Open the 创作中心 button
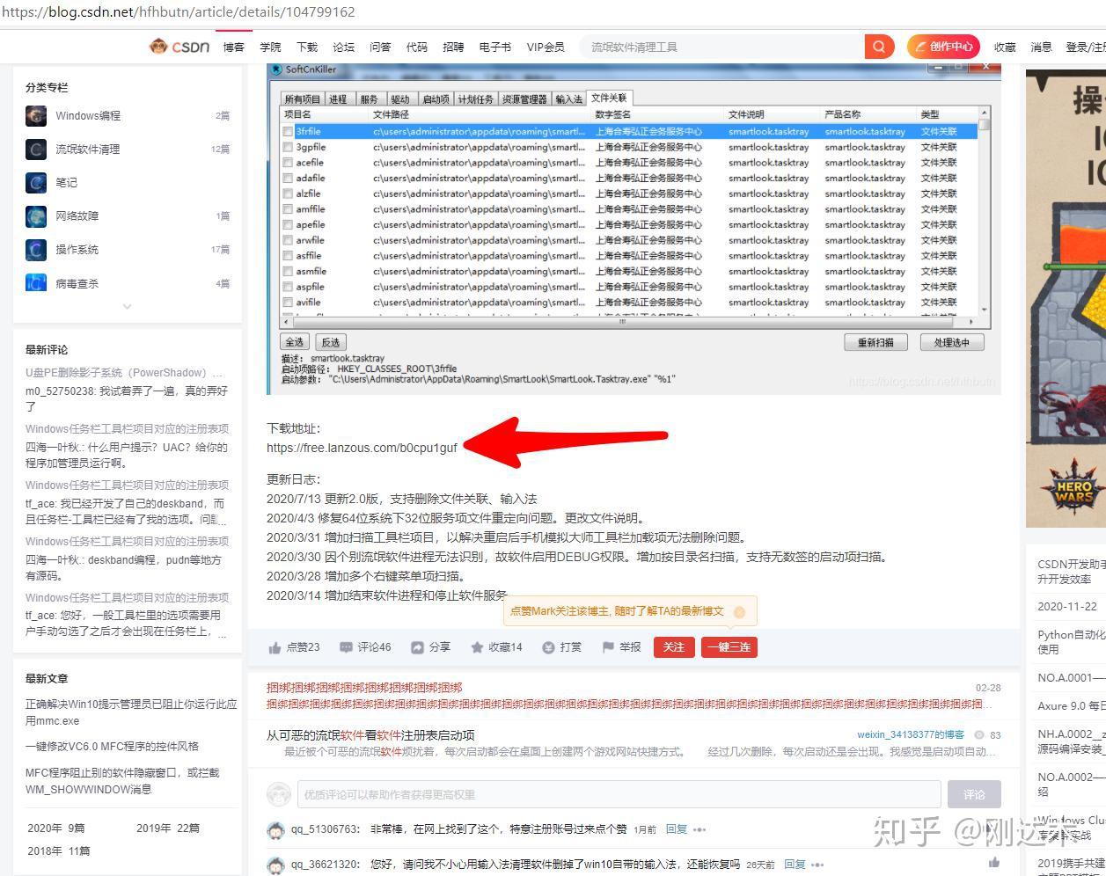 pyautogui.click(x=943, y=47)
